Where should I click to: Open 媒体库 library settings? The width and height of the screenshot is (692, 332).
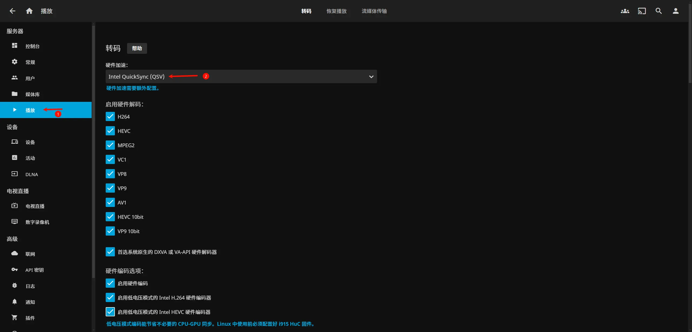pyautogui.click(x=32, y=94)
